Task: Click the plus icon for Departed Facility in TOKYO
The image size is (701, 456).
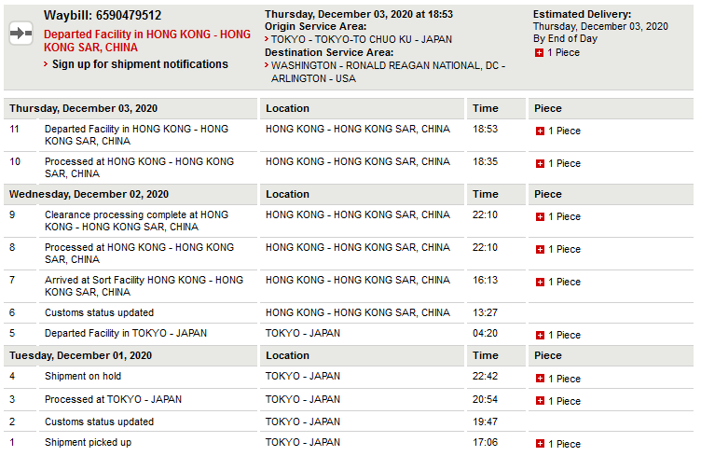Action: click(x=540, y=336)
